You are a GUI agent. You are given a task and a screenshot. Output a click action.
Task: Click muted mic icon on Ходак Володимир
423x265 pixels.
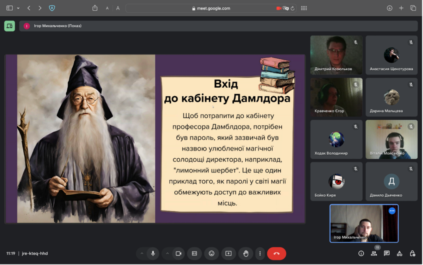[356, 127]
